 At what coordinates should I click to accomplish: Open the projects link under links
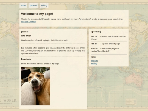coord(94,61)
